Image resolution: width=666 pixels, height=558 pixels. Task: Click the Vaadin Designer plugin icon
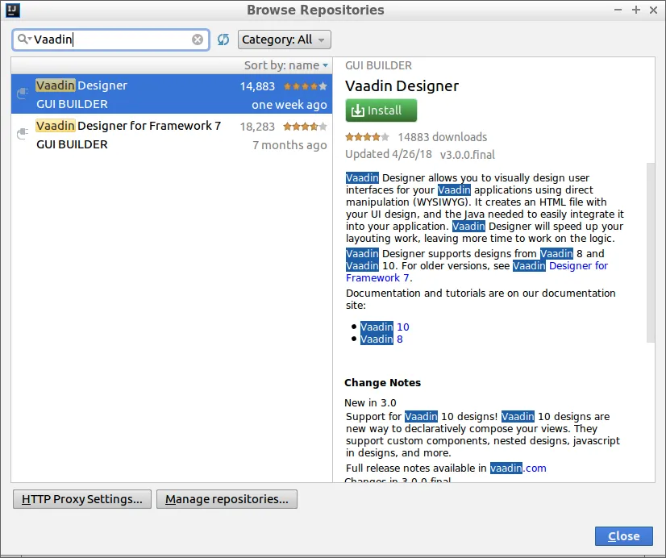click(22, 93)
